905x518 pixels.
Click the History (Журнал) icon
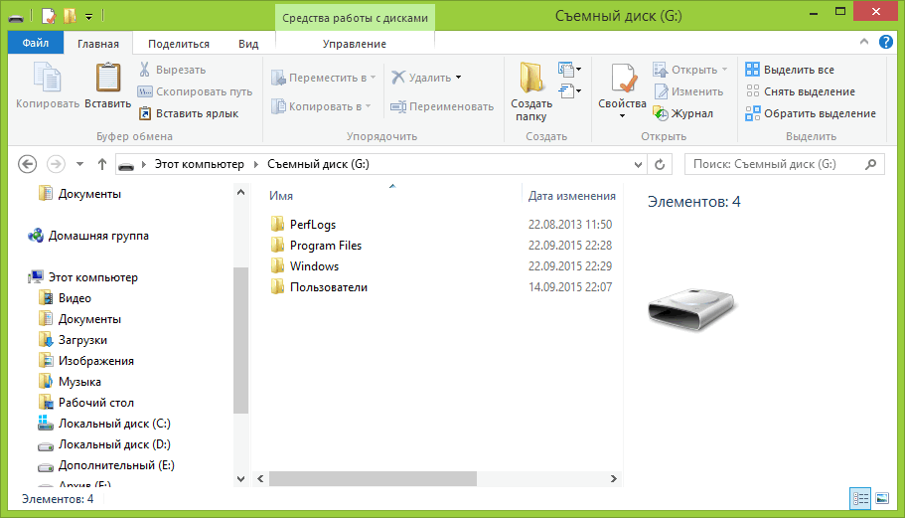point(661,113)
